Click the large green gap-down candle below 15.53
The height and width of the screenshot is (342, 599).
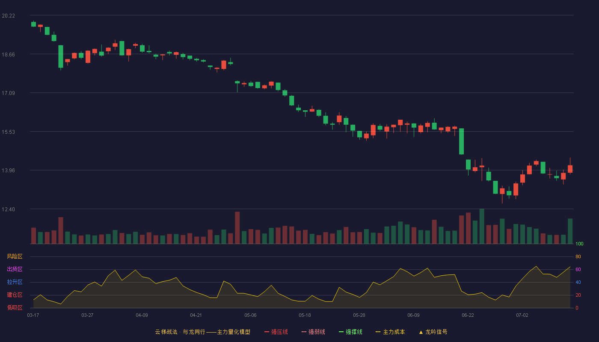[x=461, y=142]
